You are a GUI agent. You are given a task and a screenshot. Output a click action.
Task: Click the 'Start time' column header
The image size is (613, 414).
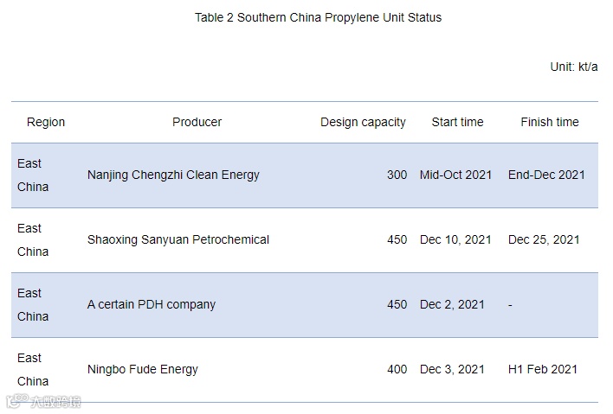pyautogui.click(x=457, y=122)
